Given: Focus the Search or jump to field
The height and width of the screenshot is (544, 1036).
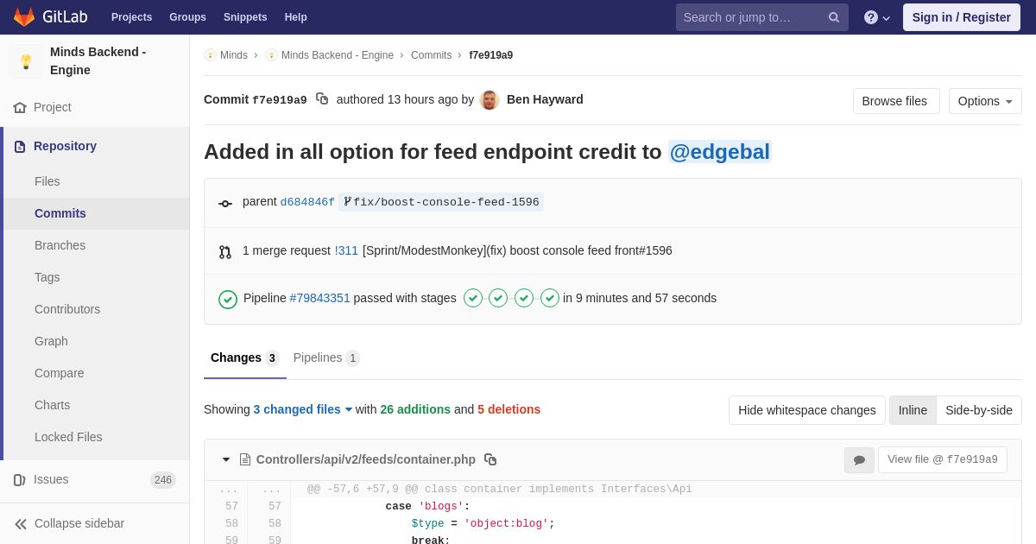Looking at the screenshot, I should click(x=749, y=17).
